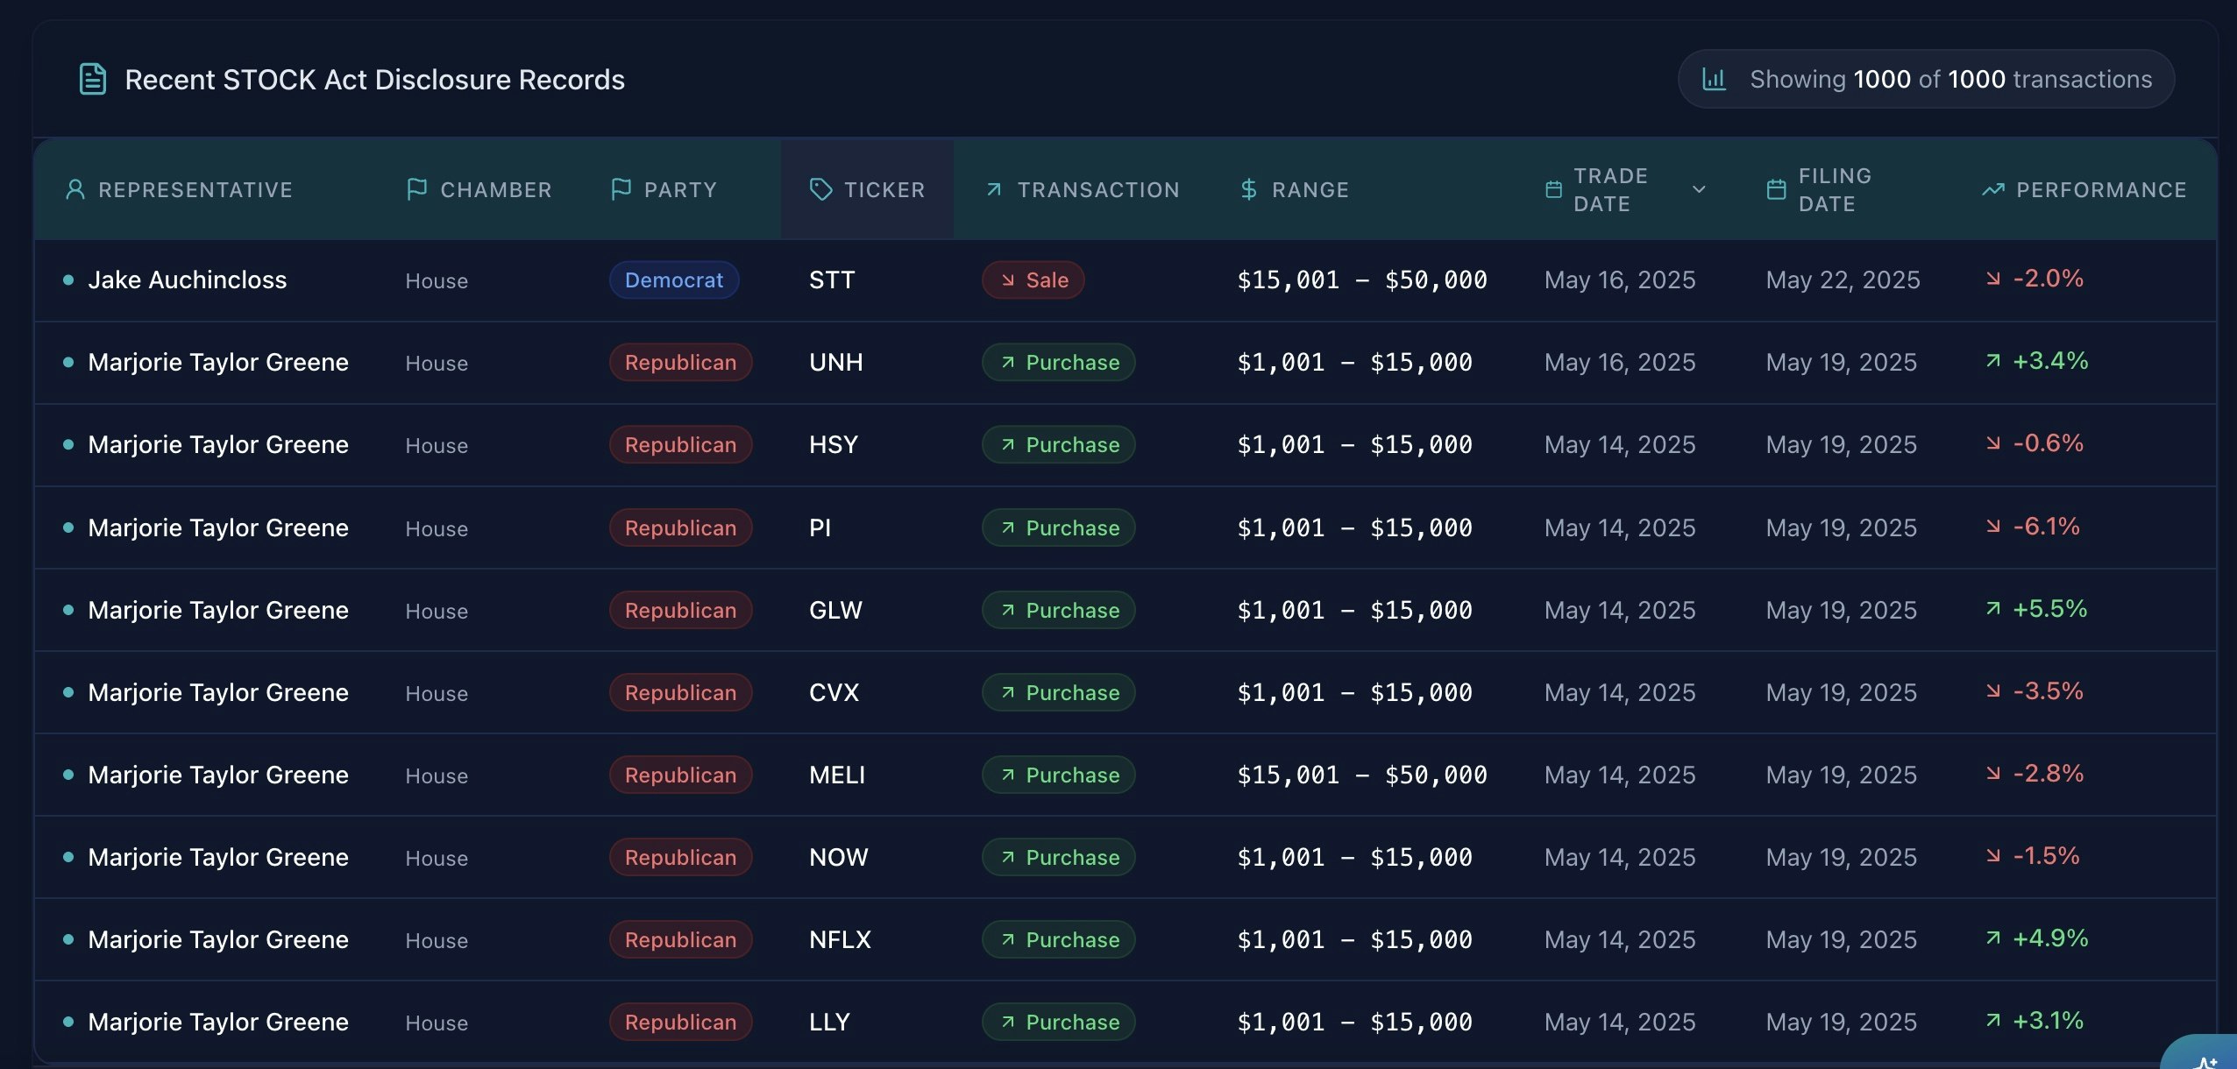Sort table by Chamber column
Image resolution: width=2237 pixels, height=1069 pixels.
click(x=496, y=190)
